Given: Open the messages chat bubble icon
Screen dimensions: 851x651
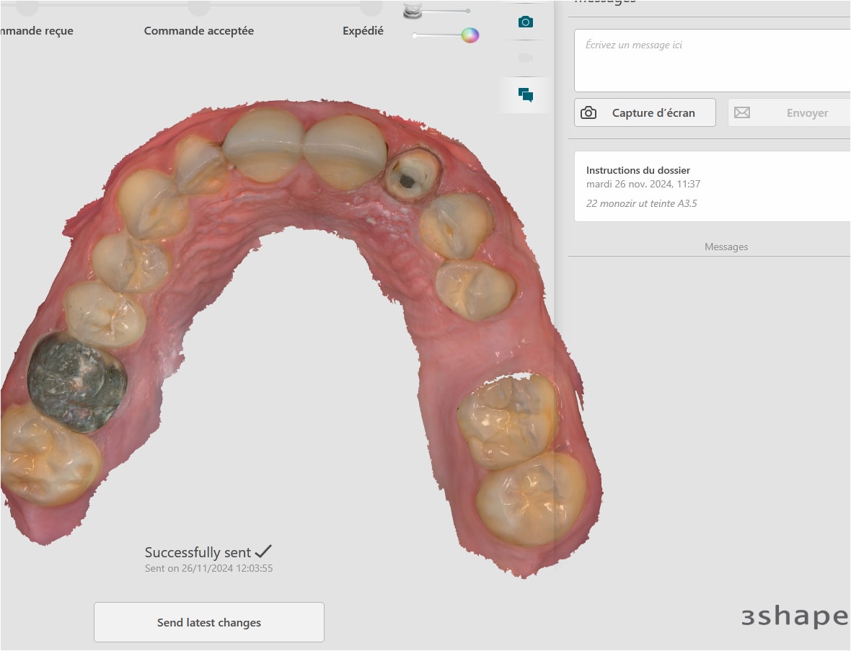Looking at the screenshot, I should pos(526,94).
